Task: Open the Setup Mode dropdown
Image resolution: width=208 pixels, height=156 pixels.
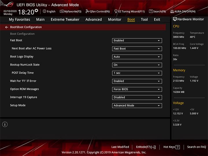Action: 137,106
